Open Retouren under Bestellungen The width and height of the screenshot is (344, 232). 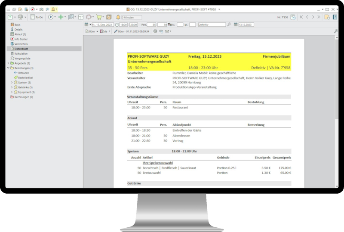point(21,73)
